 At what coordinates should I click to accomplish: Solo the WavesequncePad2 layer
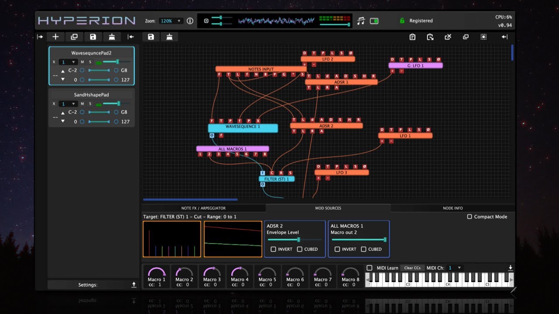pyautogui.click(x=90, y=62)
